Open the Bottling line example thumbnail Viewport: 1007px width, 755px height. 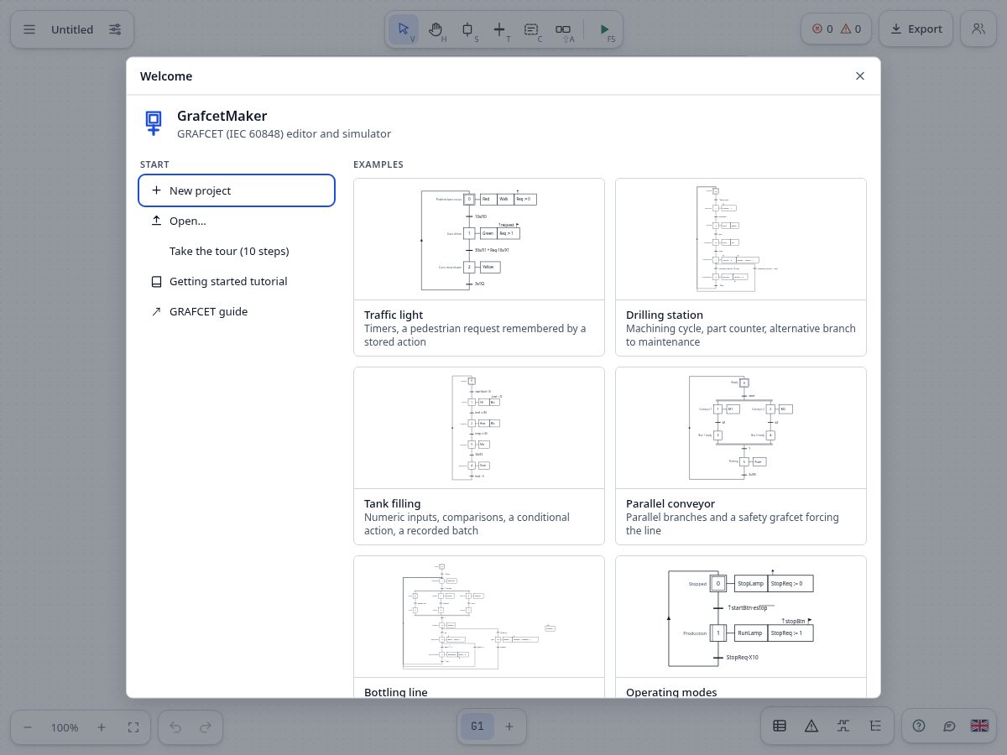pos(479,617)
